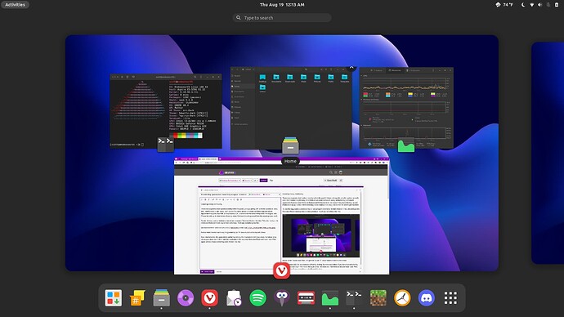Launch the purple disc music app in dock
564x317 pixels.
tap(186, 298)
